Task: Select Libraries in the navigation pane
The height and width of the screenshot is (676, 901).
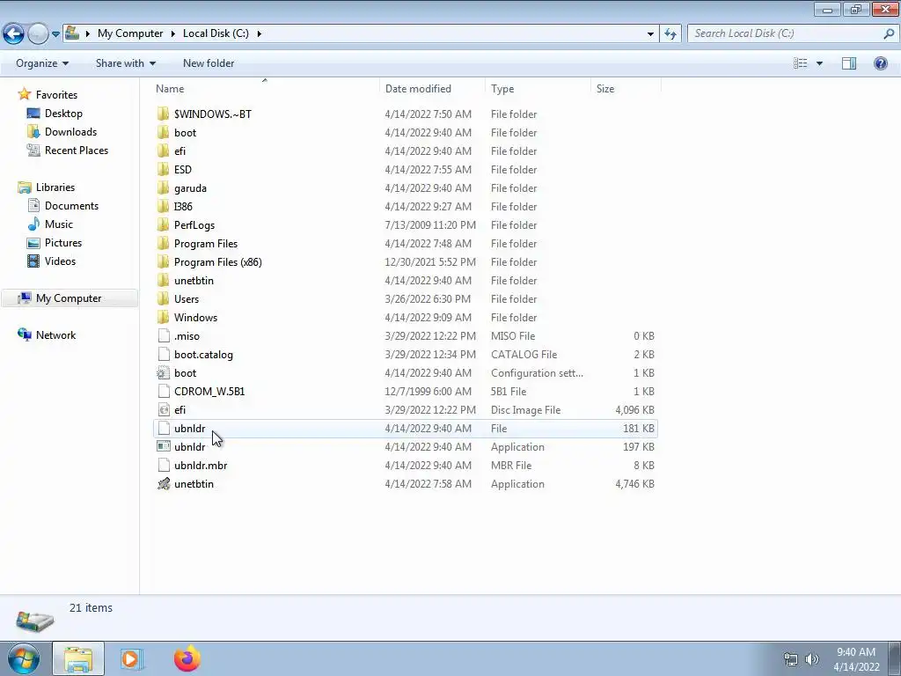Action: coord(55,187)
